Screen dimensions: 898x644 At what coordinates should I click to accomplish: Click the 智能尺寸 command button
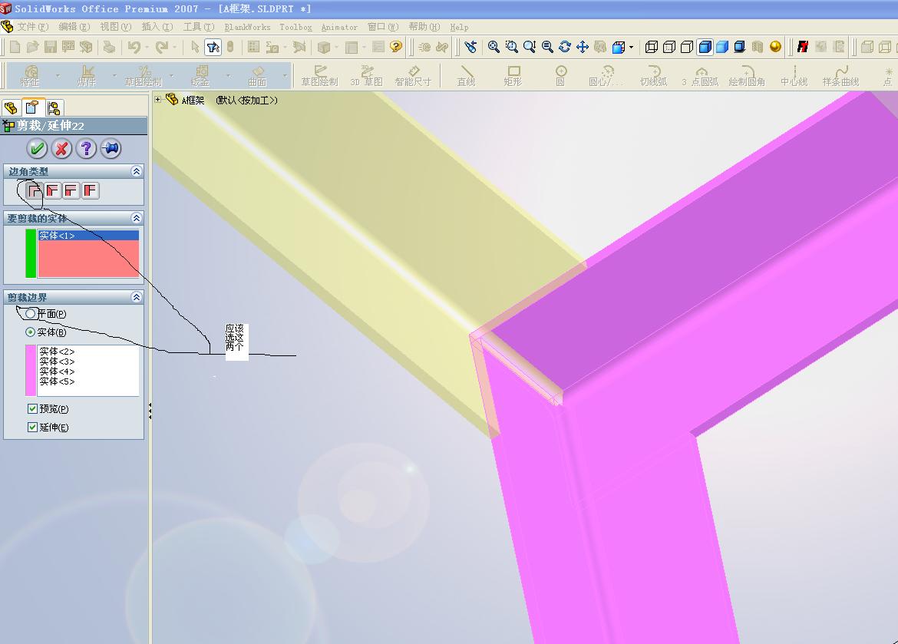click(413, 76)
